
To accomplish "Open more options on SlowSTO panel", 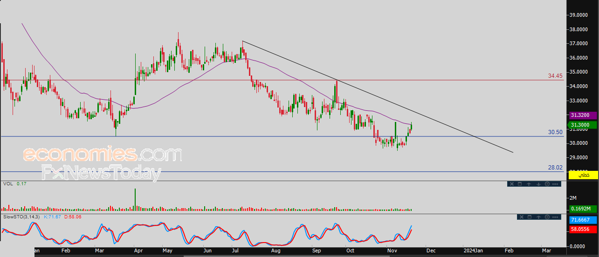I will click(x=555, y=217).
